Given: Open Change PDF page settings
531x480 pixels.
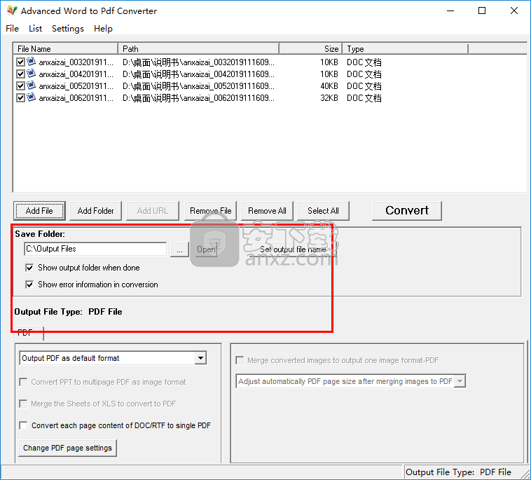Looking at the screenshot, I should pos(67,448).
